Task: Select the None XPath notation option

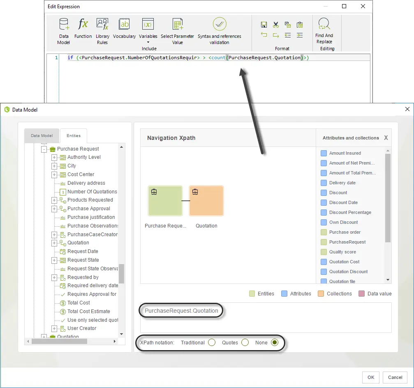Action: coord(275,343)
